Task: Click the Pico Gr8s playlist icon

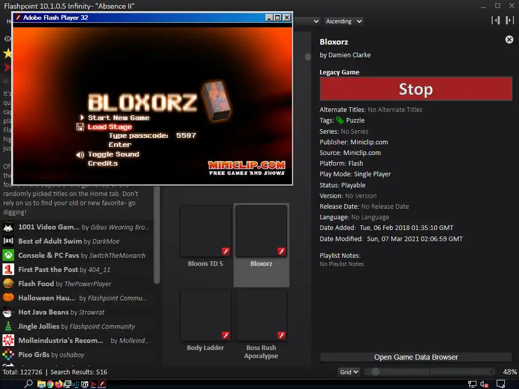Action: (8, 354)
